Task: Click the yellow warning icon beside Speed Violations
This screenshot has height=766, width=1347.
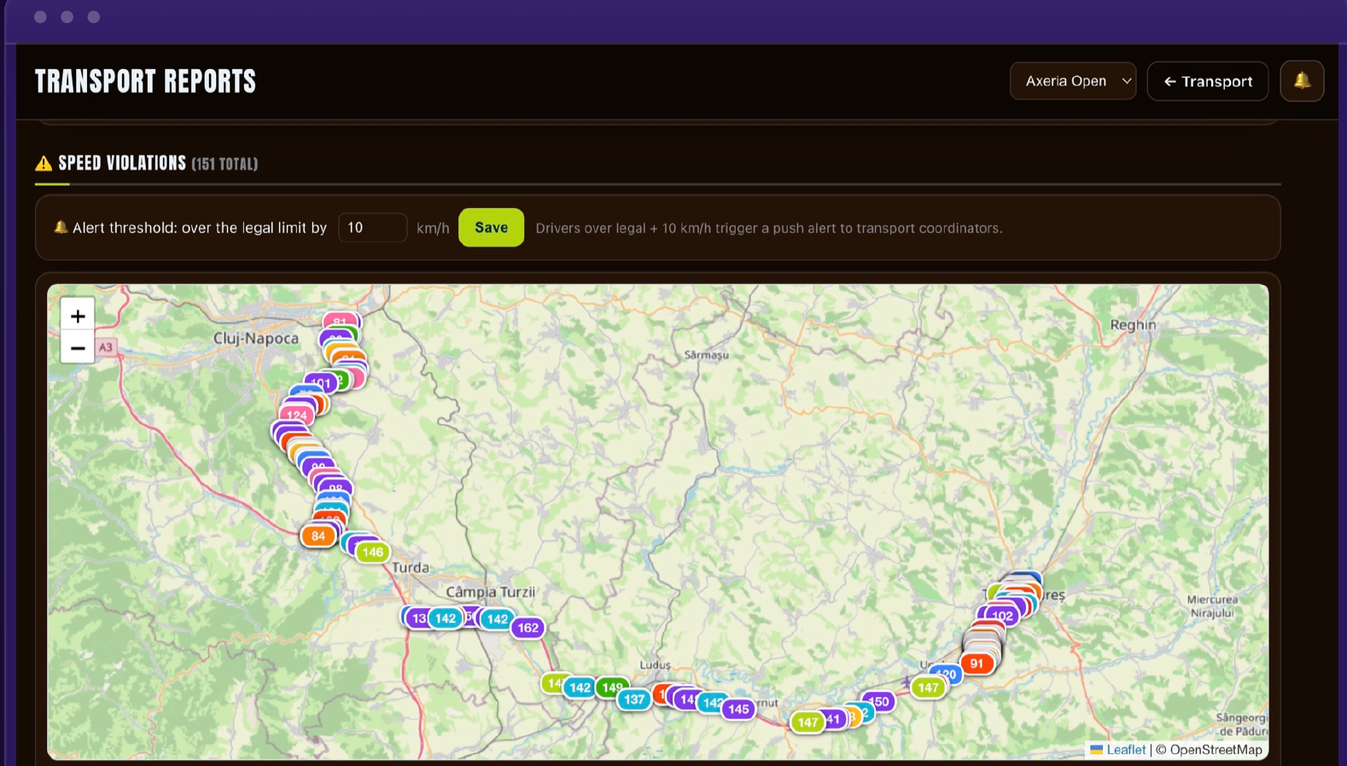Action: tap(44, 164)
